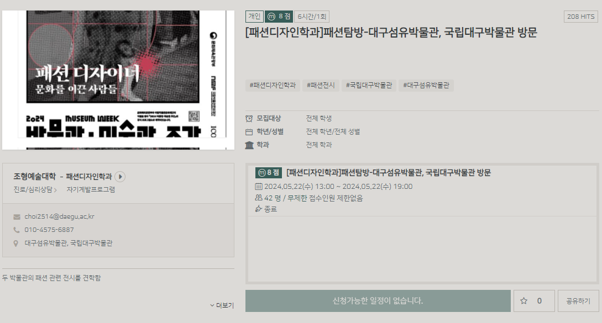Open the 자기계발프로그램 category link
Screen dimensions: 602x323
pos(91,189)
